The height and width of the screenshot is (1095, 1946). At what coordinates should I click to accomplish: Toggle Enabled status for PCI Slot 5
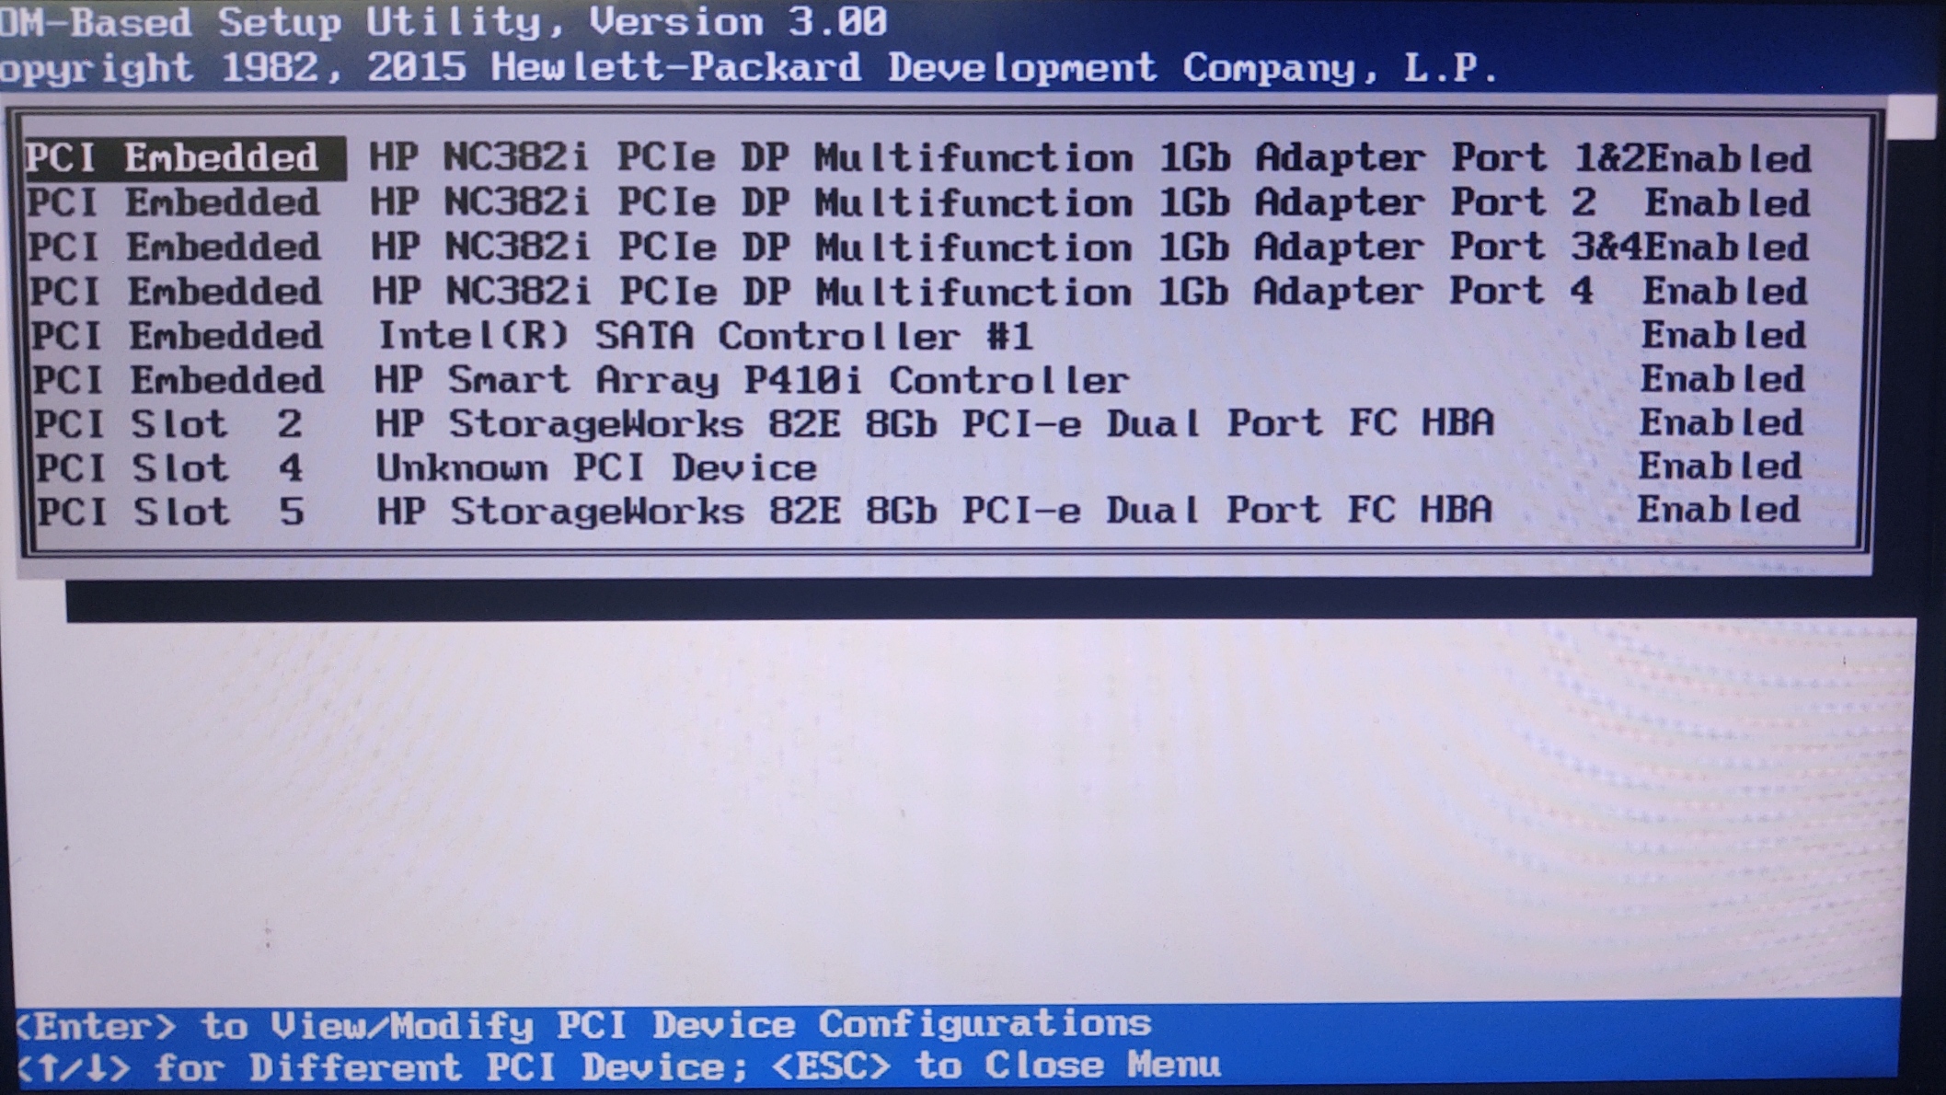[x=1718, y=510]
